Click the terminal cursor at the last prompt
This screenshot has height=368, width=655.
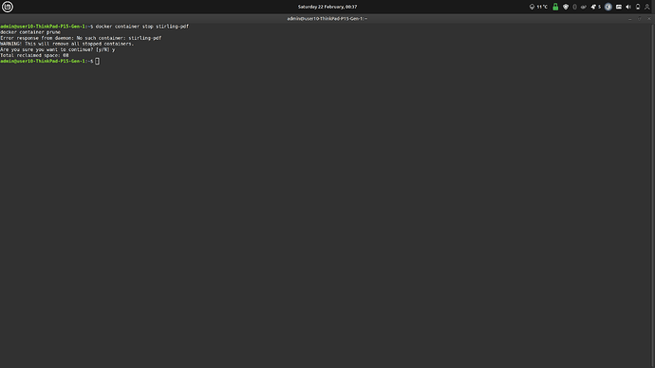click(98, 61)
